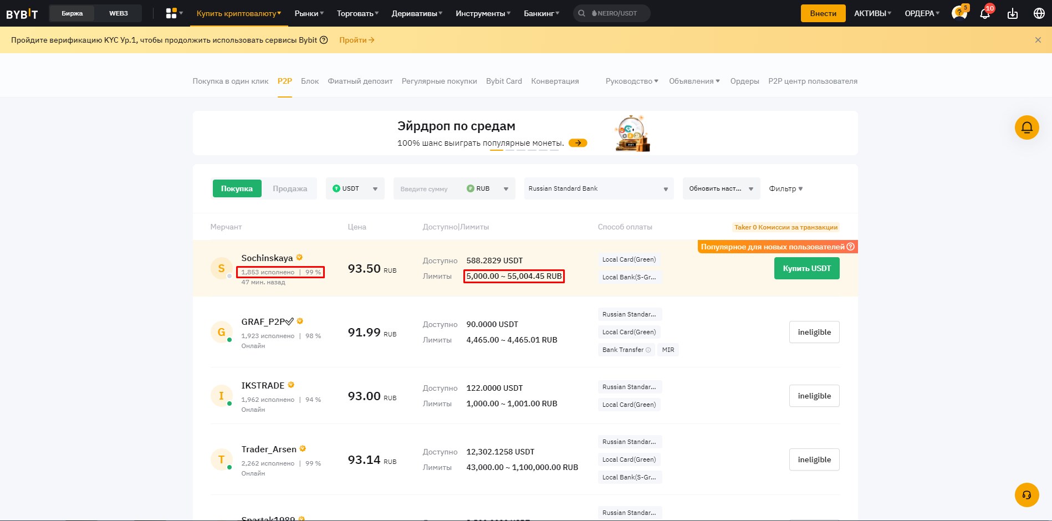Expand the АКТИВЫ menu
The height and width of the screenshot is (521, 1052).
pyautogui.click(x=872, y=13)
